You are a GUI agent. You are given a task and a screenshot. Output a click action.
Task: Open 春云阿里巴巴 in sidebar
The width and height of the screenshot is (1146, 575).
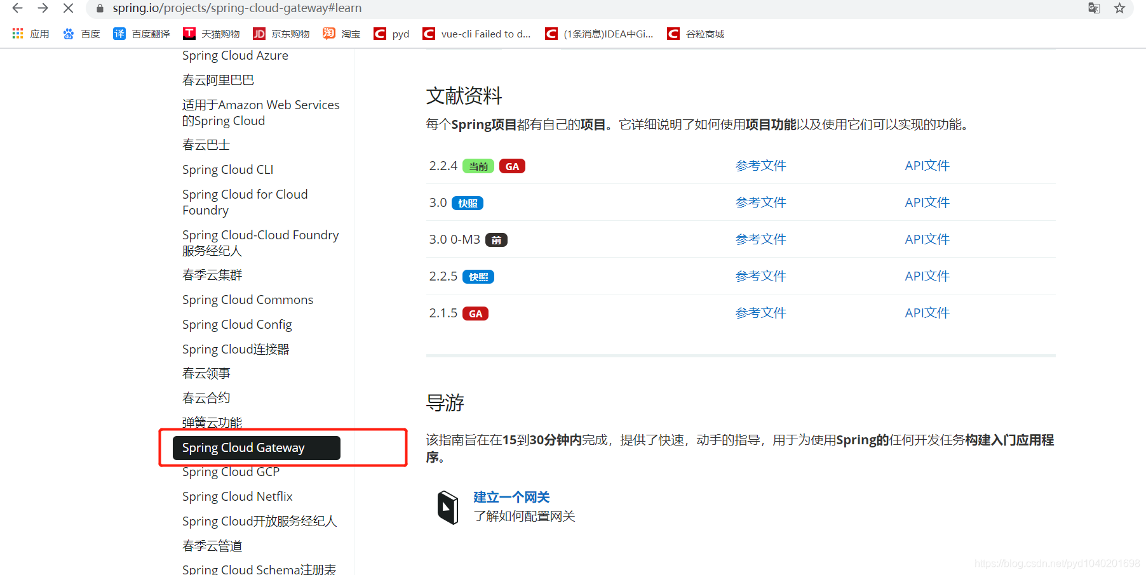point(218,80)
